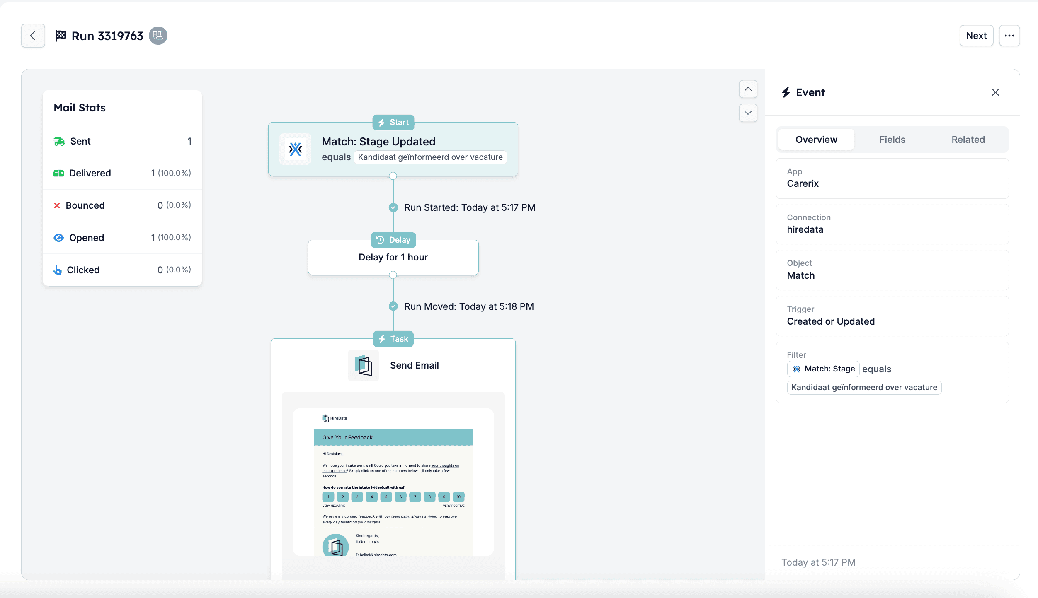Click the Trigger Created or Updated card
1038x598 pixels.
(x=892, y=316)
